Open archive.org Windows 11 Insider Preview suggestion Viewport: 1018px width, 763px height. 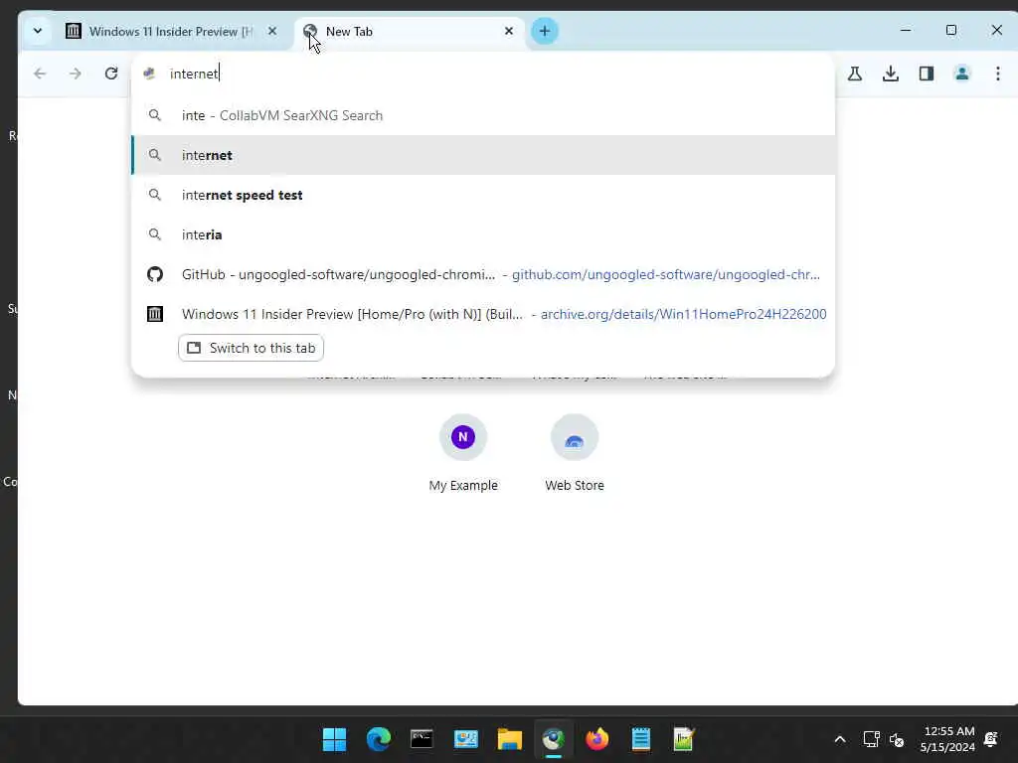[483, 314]
